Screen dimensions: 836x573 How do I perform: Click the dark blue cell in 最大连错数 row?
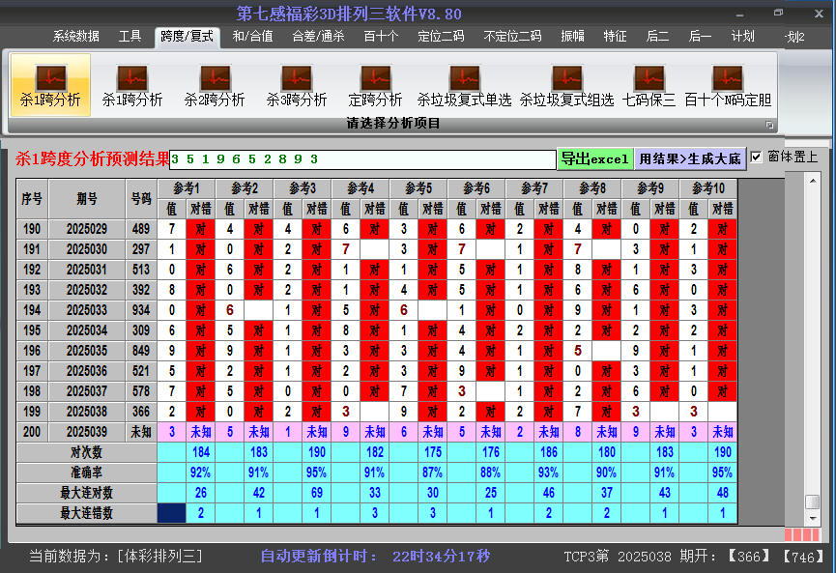point(172,513)
